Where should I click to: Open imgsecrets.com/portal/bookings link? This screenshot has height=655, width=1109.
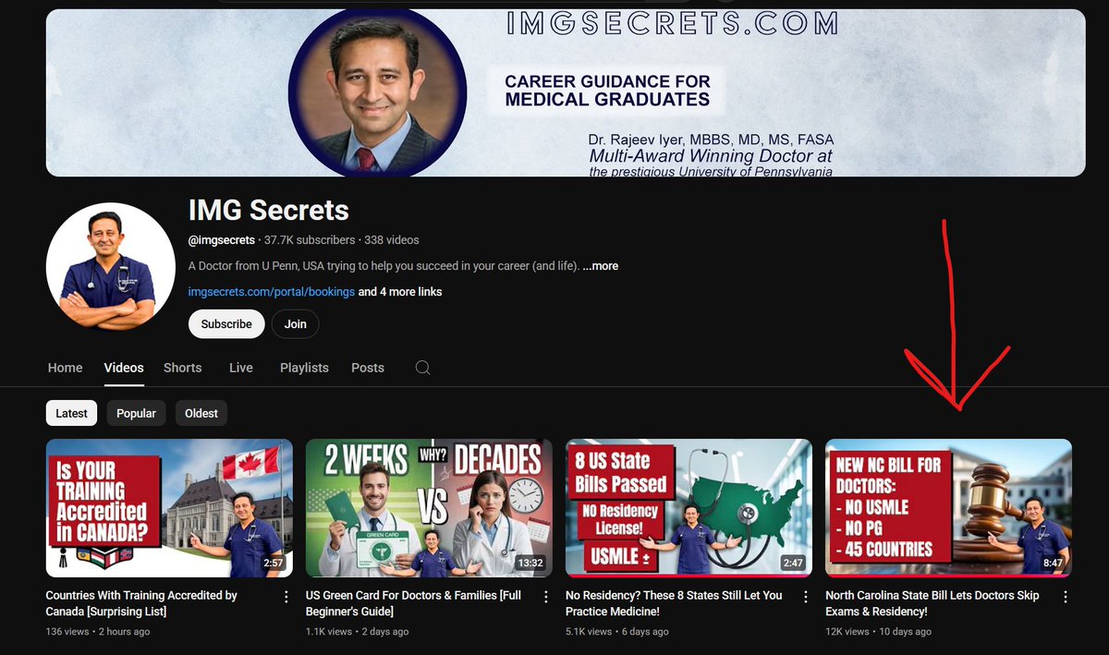click(272, 292)
